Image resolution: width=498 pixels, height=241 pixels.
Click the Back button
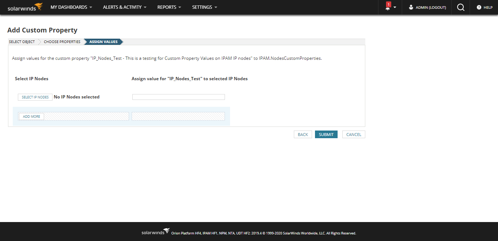coord(303,135)
